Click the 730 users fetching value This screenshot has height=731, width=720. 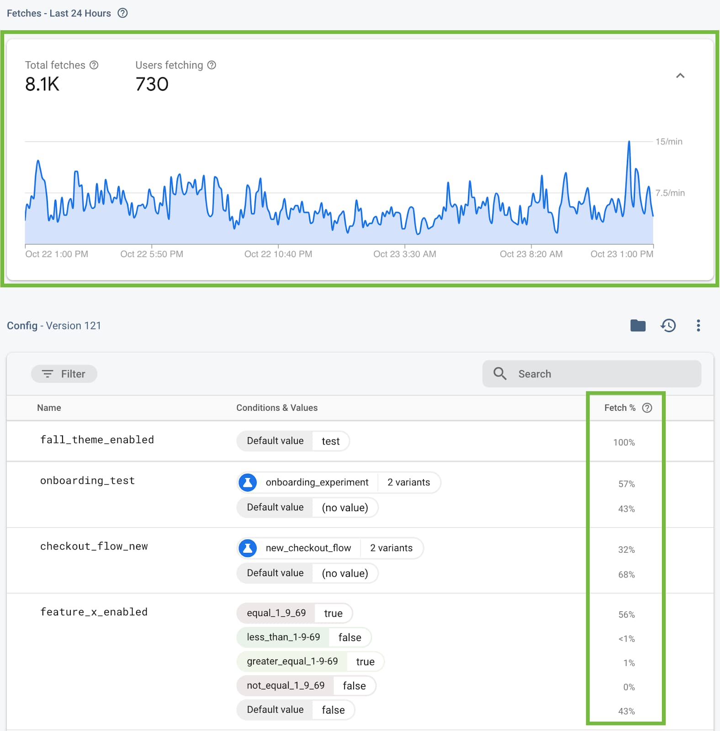(x=152, y=84)
